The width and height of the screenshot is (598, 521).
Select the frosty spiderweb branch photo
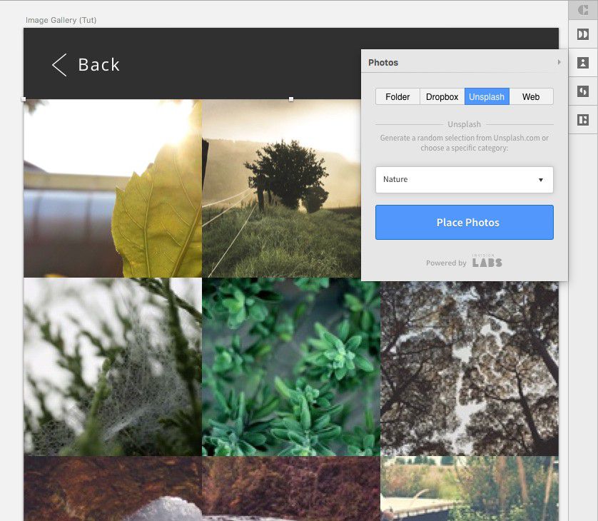113,367
